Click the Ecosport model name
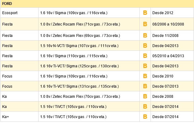Image resolution: width=194 pixels, height=123 pixels. click(10, 13)
